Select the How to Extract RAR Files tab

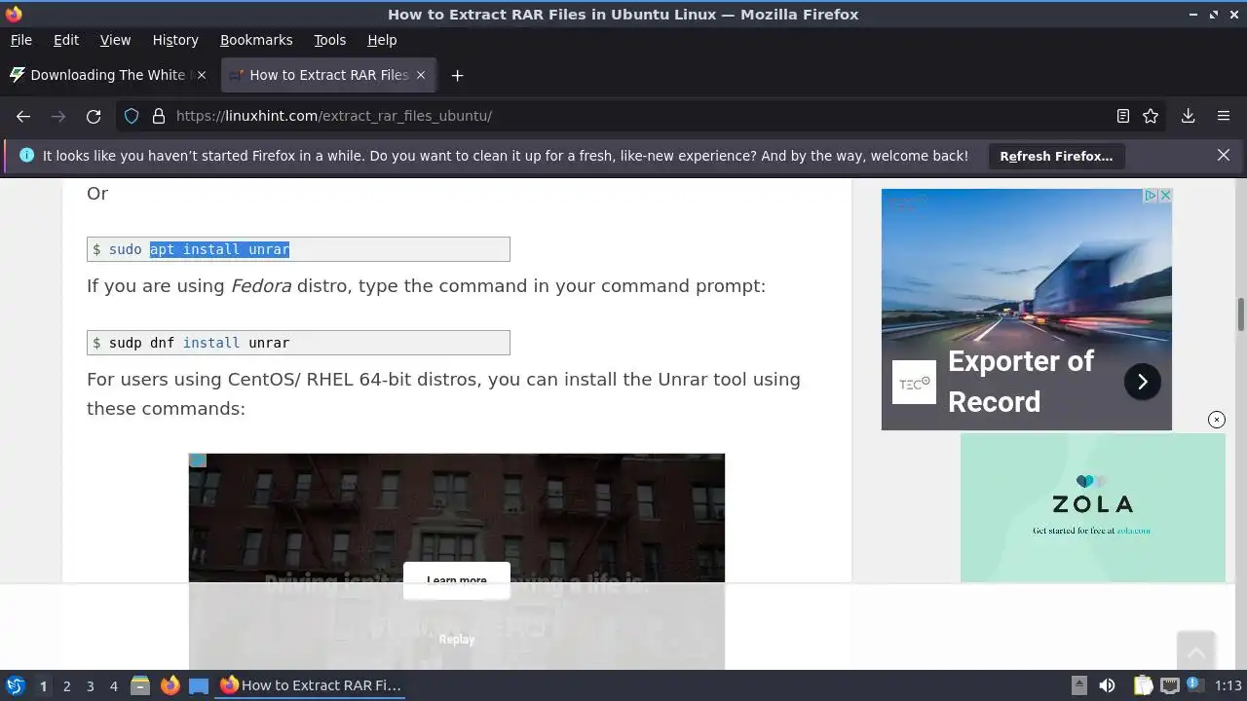[x=329, y=75]
